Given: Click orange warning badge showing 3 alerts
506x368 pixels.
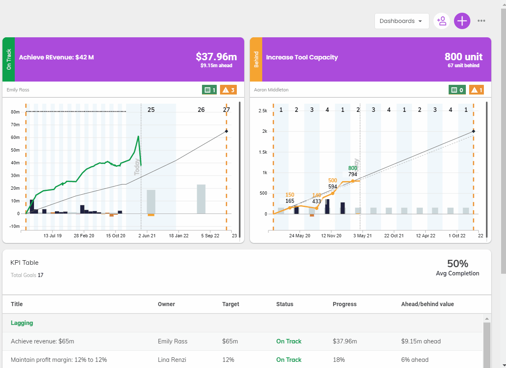Looking at the screenshot, I should 229,90.
